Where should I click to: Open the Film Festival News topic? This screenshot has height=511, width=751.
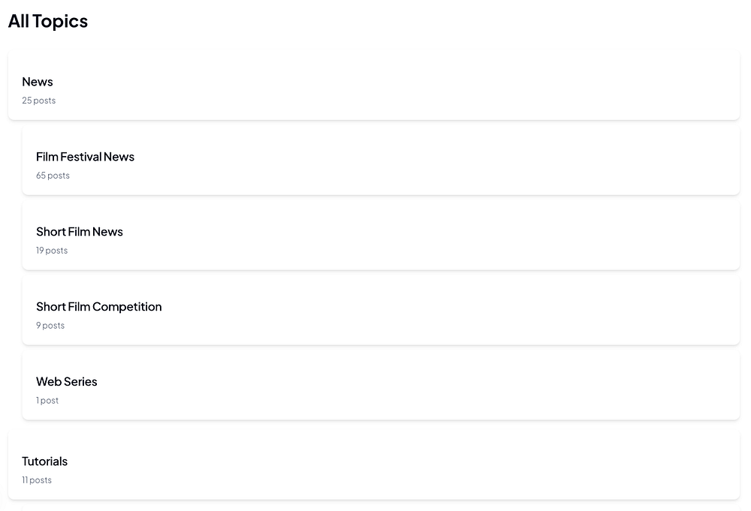coord(85,157)
